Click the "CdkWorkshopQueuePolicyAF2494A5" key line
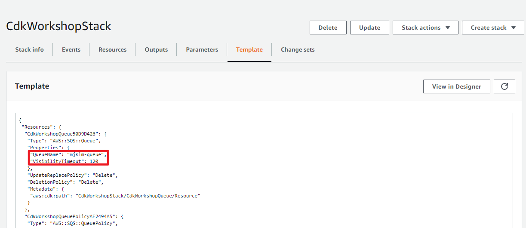The width and height of the screenshot is (526, 228). click(74, 216)
